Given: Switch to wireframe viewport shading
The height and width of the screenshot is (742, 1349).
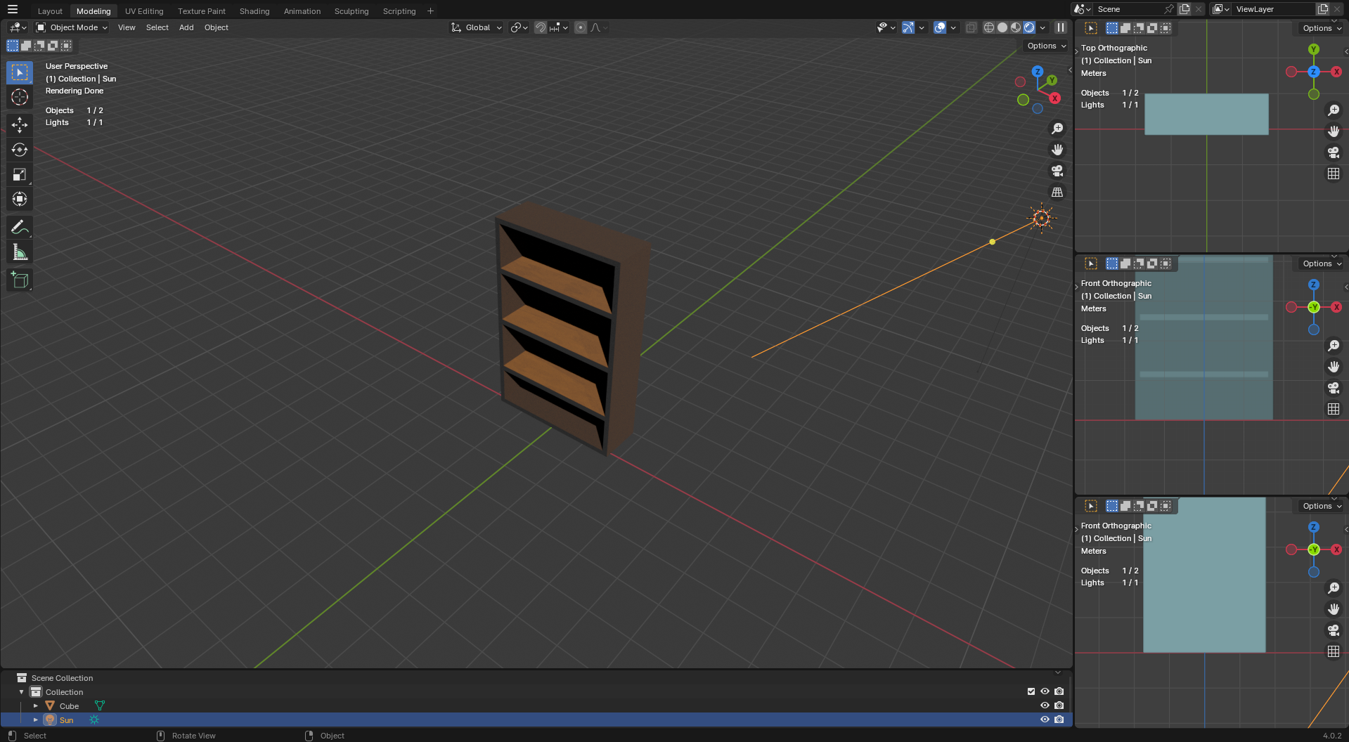Looking at the screenshot, I should click(989, 27).
